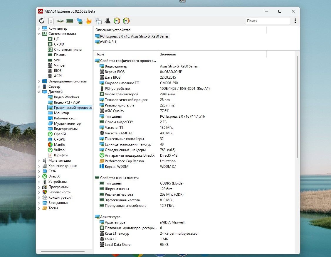Collapse the Дисплей tree node

pyautogui.click(x=39, y=92)
